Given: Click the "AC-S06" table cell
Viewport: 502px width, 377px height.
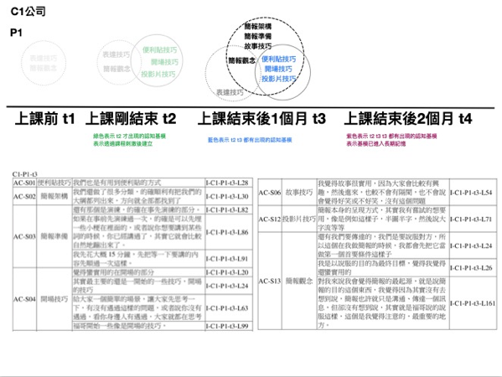Looking at the screenshot, I should click(270, 193).
